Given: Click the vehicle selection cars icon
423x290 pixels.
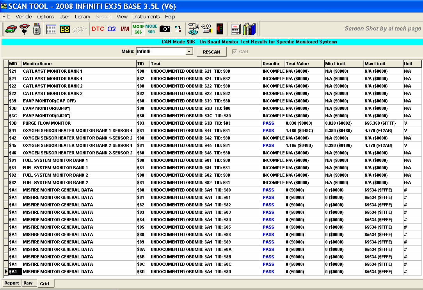Looking at the screenshot, I should (x=11, y=29).
